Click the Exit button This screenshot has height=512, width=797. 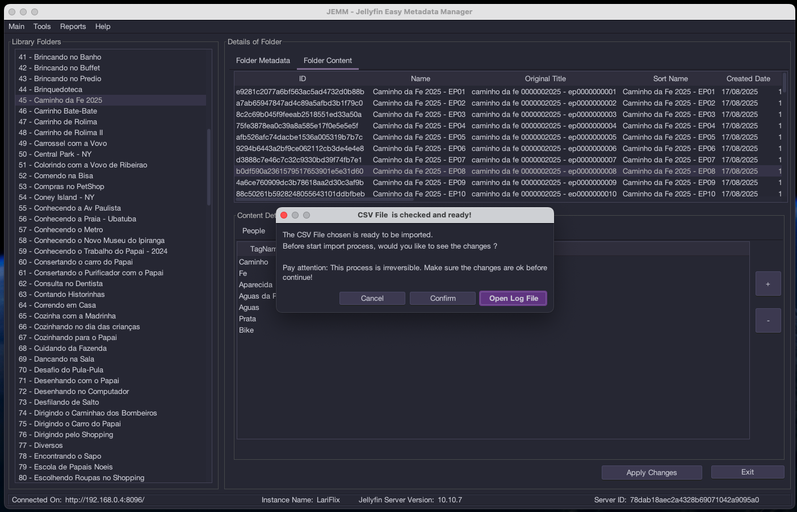tap(747, 472)
